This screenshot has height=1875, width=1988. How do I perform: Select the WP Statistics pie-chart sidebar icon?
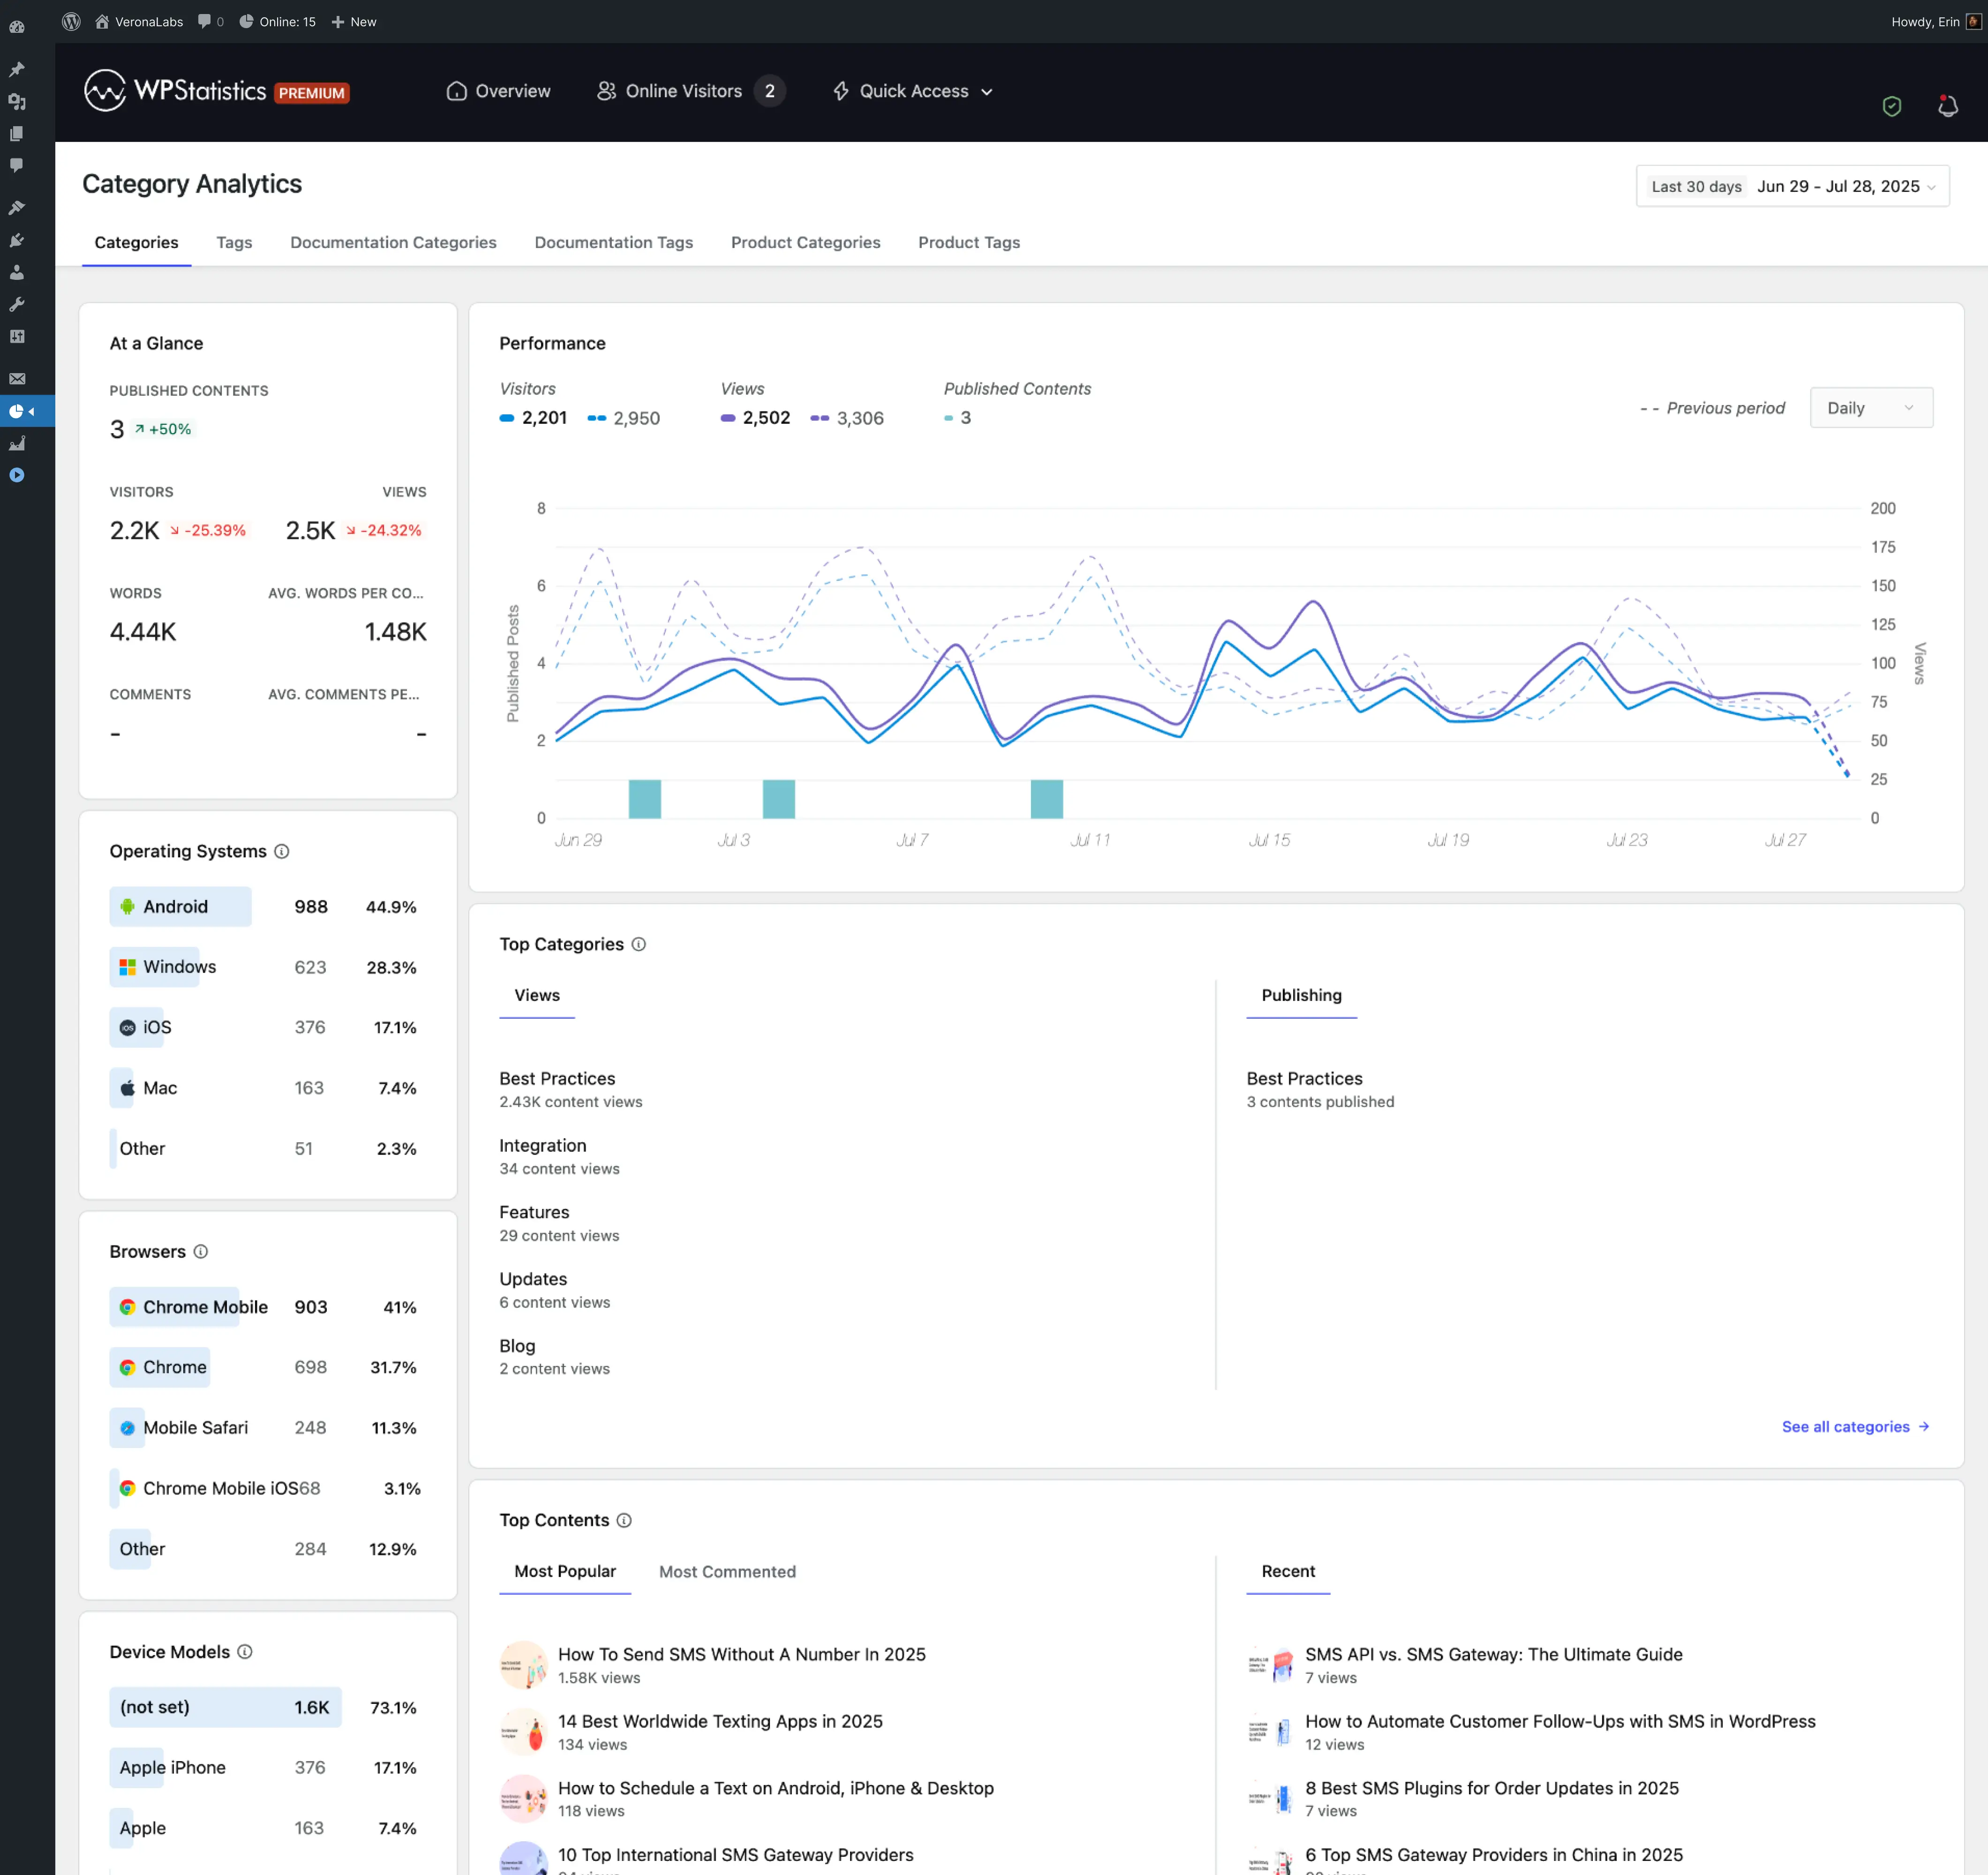click(16, 411)
